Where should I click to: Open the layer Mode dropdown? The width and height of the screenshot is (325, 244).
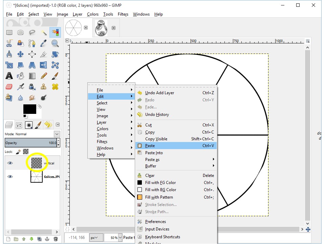pos(57,134)
